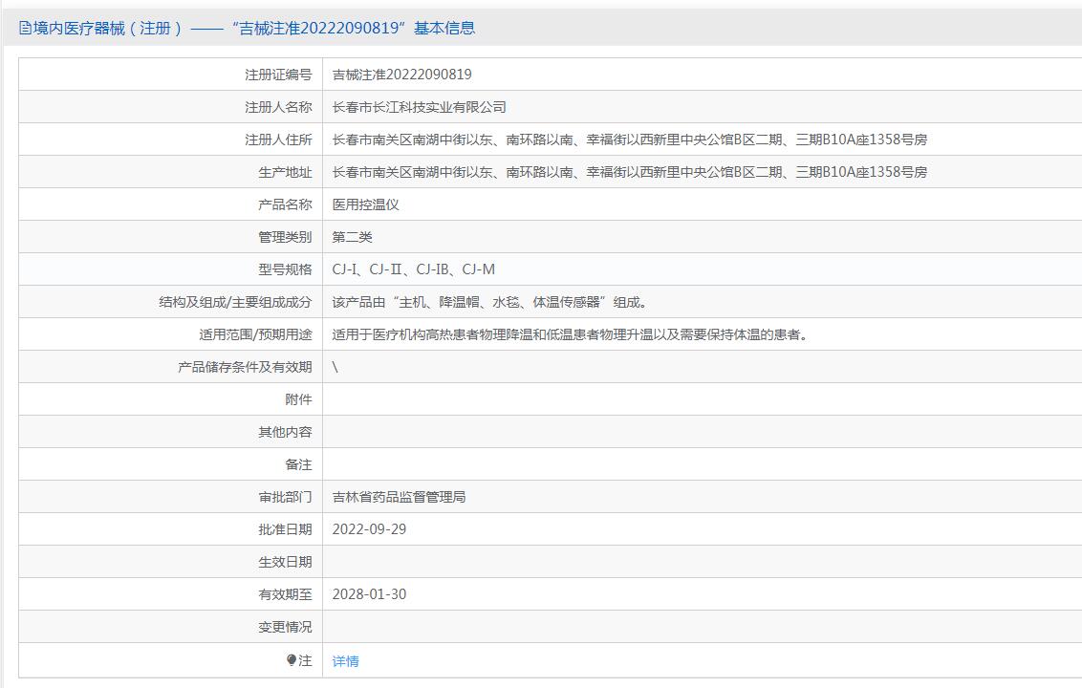The width and height of the screenshot is (1082, 688).
Task: Click the document icon beside the page title
Action: (25, 29)
